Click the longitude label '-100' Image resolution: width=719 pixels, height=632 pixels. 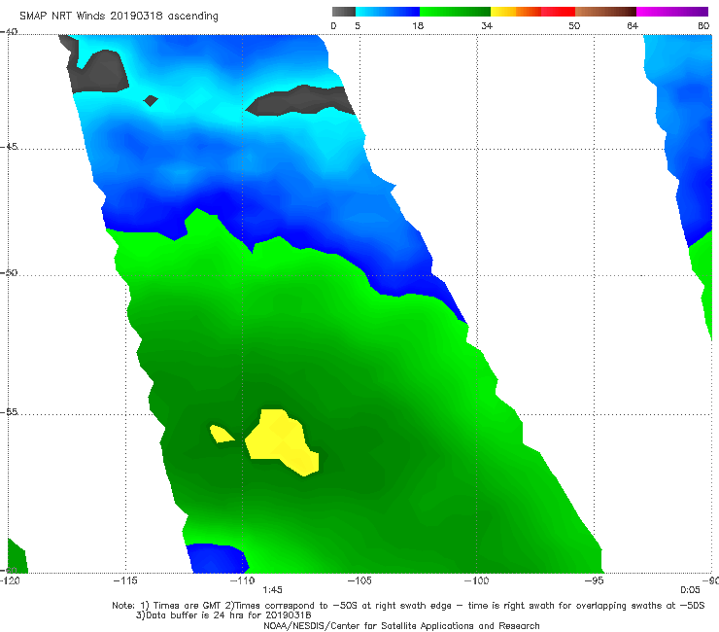click(x=476, y=580)
